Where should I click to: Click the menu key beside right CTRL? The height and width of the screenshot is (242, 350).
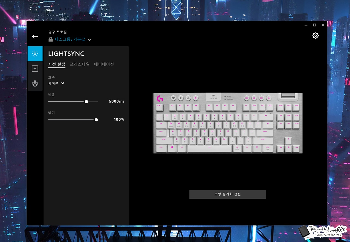(x=256, y=148)
